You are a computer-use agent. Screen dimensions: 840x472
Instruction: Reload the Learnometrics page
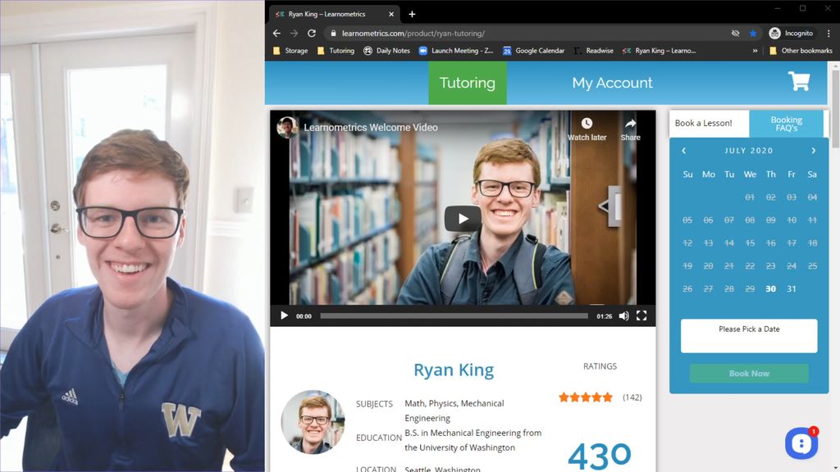(x=311, y=33)
